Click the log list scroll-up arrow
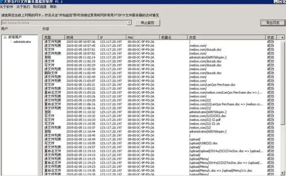 coord(282,37)
